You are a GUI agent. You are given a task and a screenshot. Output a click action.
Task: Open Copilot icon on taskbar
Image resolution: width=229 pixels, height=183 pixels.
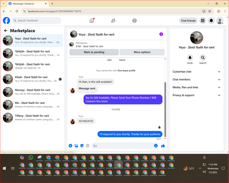pyautogui.click(x=22, y=157)
